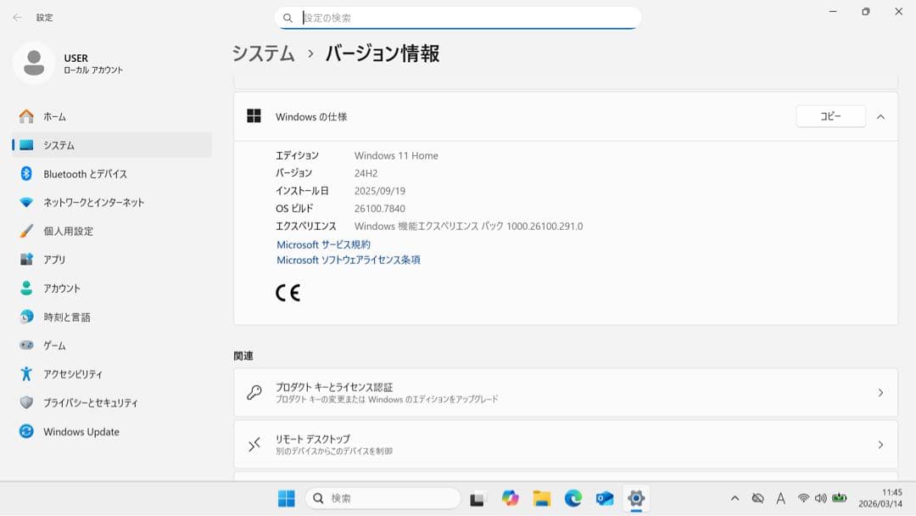
Task: Click the Bluetooth icon in sidebar
Action: click(x=26, y=174)
